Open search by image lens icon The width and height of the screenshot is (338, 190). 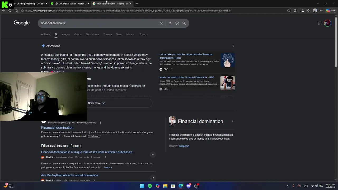pyautogui.click(x=177, y=23)
